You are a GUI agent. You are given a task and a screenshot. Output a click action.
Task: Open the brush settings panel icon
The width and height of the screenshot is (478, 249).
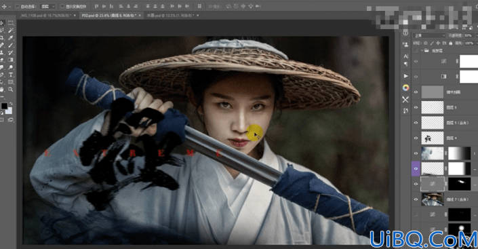(x=405, y=111)
